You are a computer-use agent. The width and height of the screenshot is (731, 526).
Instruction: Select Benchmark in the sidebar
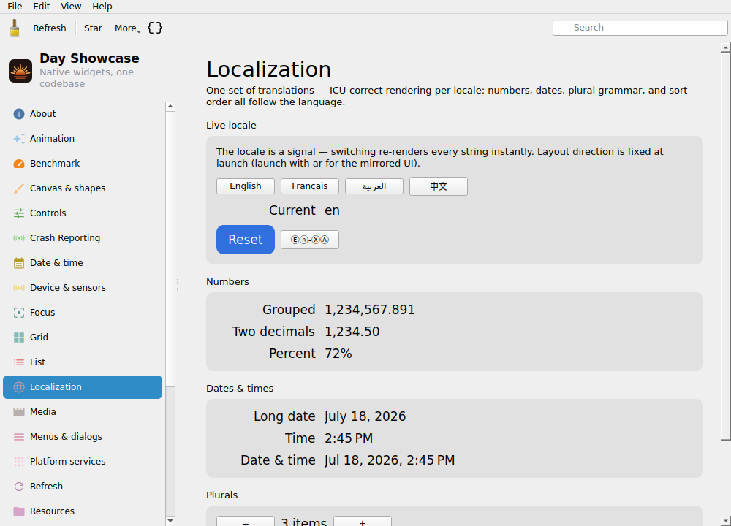pos(83,164)
